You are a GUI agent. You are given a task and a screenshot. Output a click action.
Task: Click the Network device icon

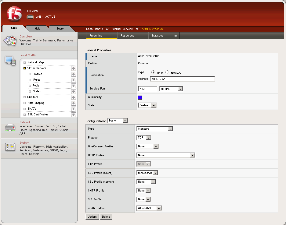point(10,128)
